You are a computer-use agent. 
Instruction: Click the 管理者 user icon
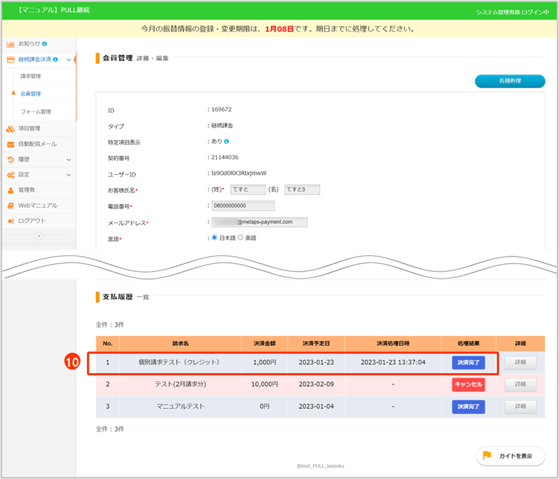point(10,190)
